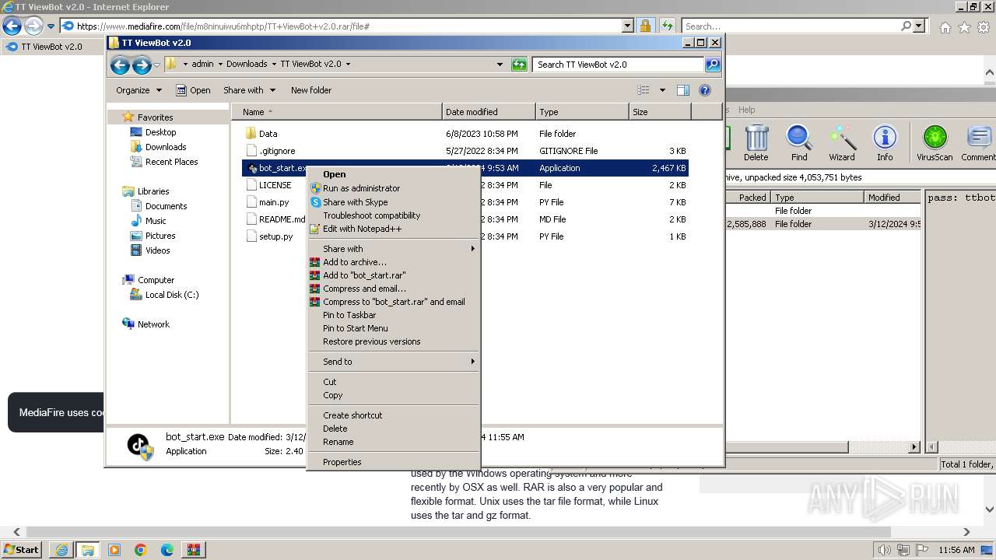Select Desktop in Favorites
Image resolution: width=996 pixels, height=560 pixels.
(160, 132)
